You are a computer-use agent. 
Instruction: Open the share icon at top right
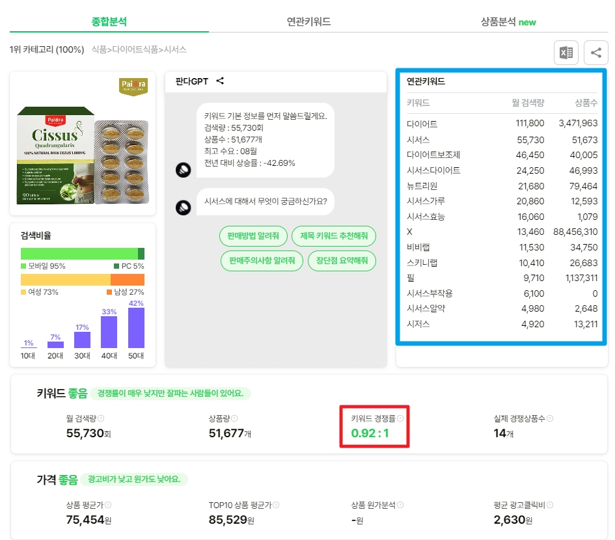coord(595,53)
